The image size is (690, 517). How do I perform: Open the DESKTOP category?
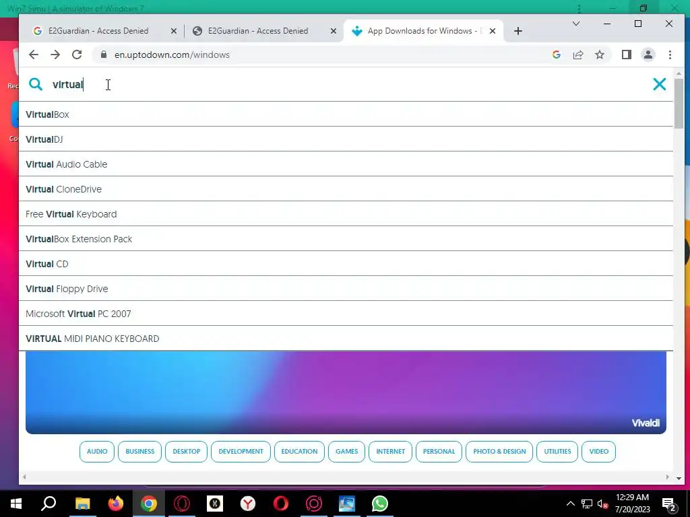pyautogui.click(x=186, y=452)
